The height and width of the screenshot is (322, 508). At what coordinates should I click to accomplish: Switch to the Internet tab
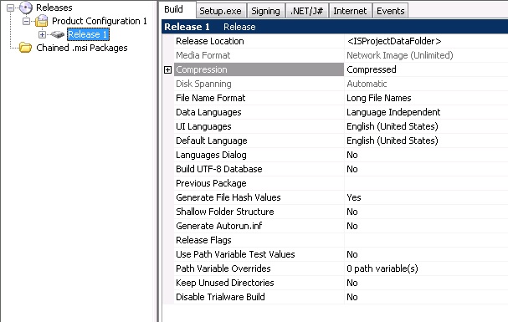[x=350, y=11]
